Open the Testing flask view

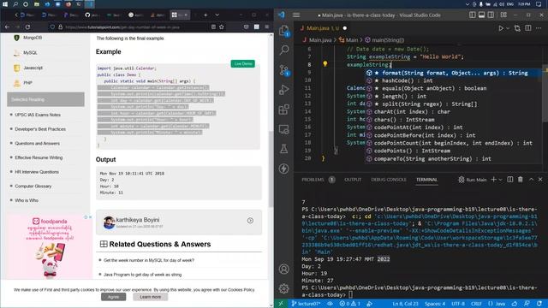[283, 149]
